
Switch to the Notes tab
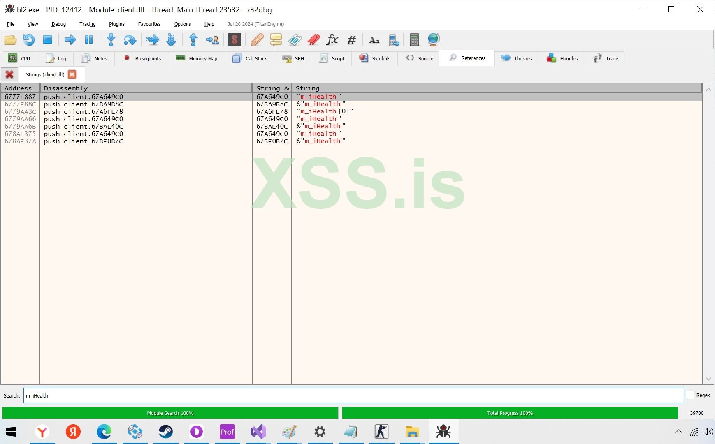[95, 58]
